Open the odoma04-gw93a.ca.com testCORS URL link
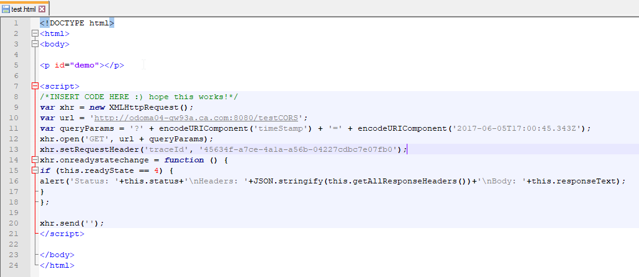Image resolution: width=639 pixels, height=277 pixels. coord(197,118)
